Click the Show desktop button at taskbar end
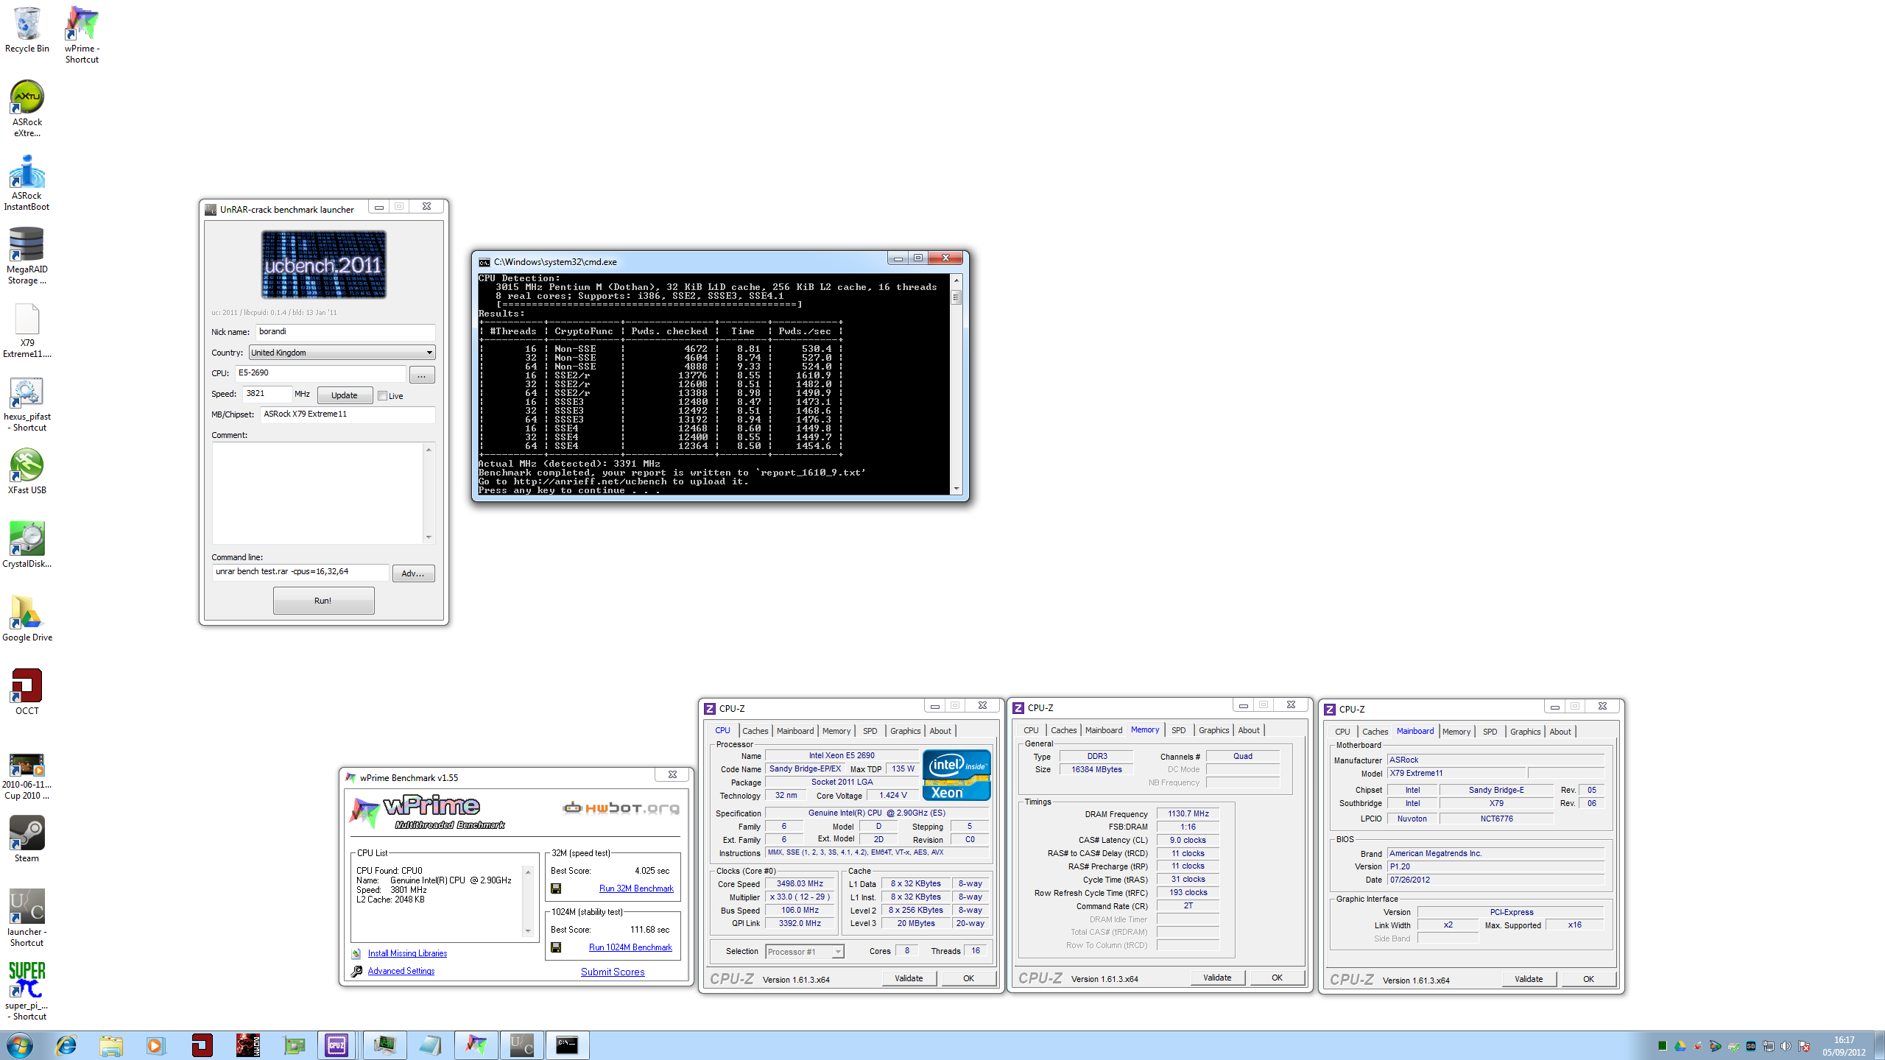The image size is (1885, 1060). [1880, 1045]
